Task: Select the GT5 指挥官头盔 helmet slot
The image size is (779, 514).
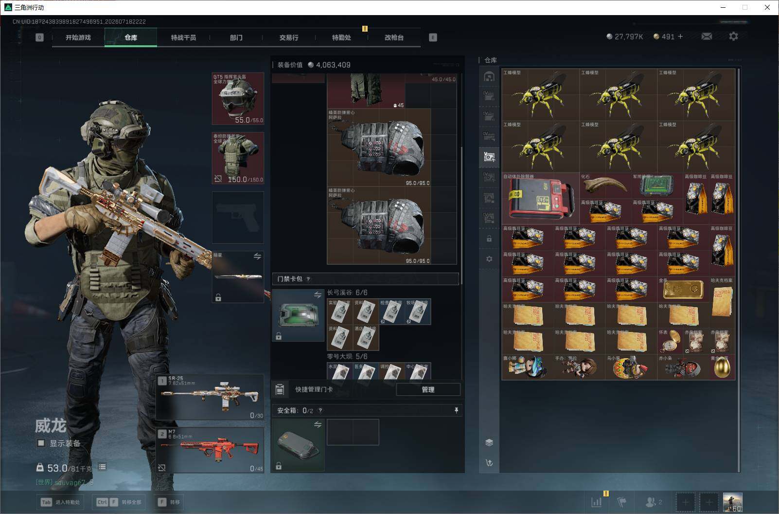Action: click(238, 99)
